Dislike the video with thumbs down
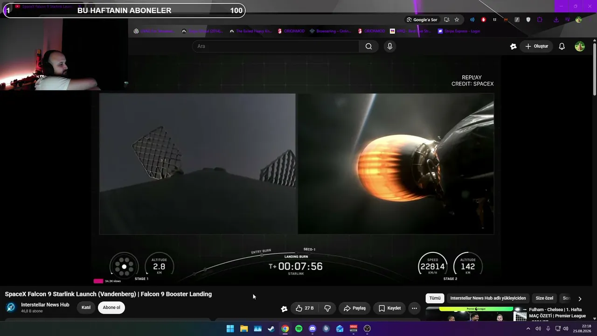 tap(327, 308)
